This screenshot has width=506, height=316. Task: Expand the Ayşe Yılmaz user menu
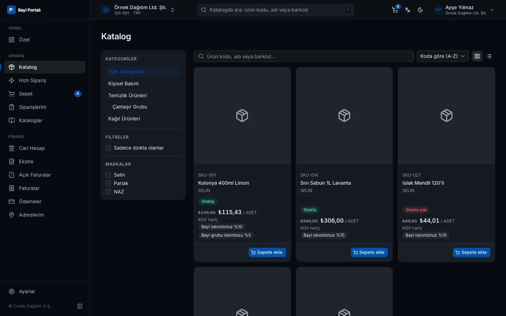tap(465, 10)
